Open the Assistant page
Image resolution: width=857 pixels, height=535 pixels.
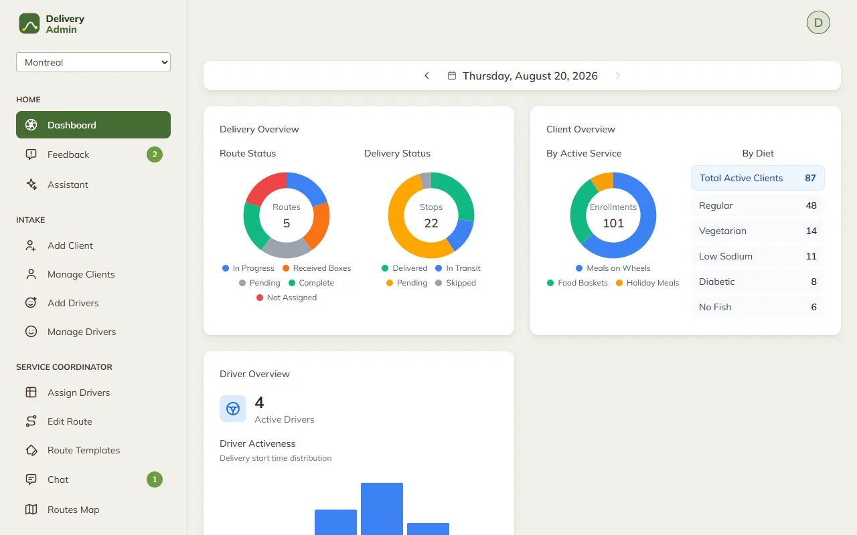point(93,185)
